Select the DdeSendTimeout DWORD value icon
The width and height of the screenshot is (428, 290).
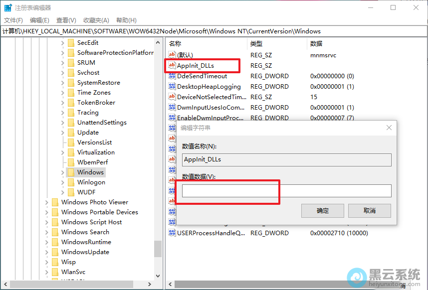[172, 76]
